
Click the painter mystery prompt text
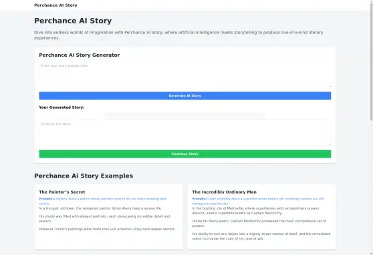tap(102, 201)
